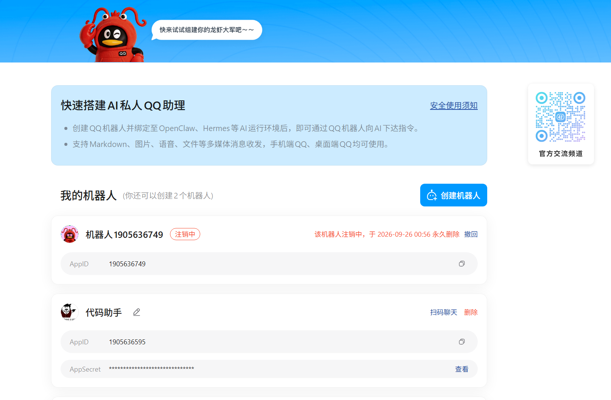This screenshot has height=400, width=611.
Task: Click the 代码助手 robot avatar
Action: click(69, 312)
